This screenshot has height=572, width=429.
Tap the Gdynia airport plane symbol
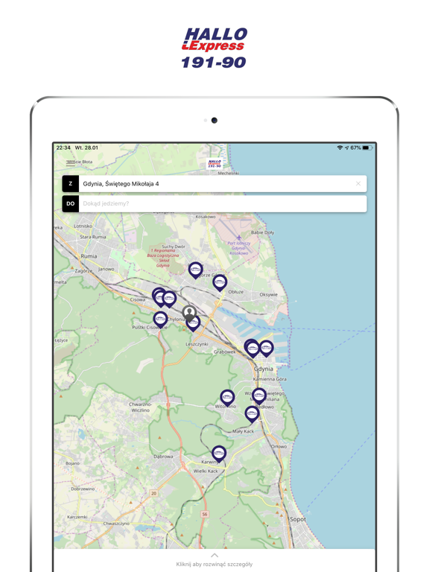(239, 238)
